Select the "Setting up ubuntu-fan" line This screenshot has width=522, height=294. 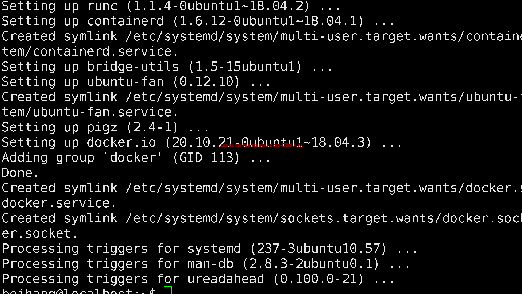click(136, 82)
